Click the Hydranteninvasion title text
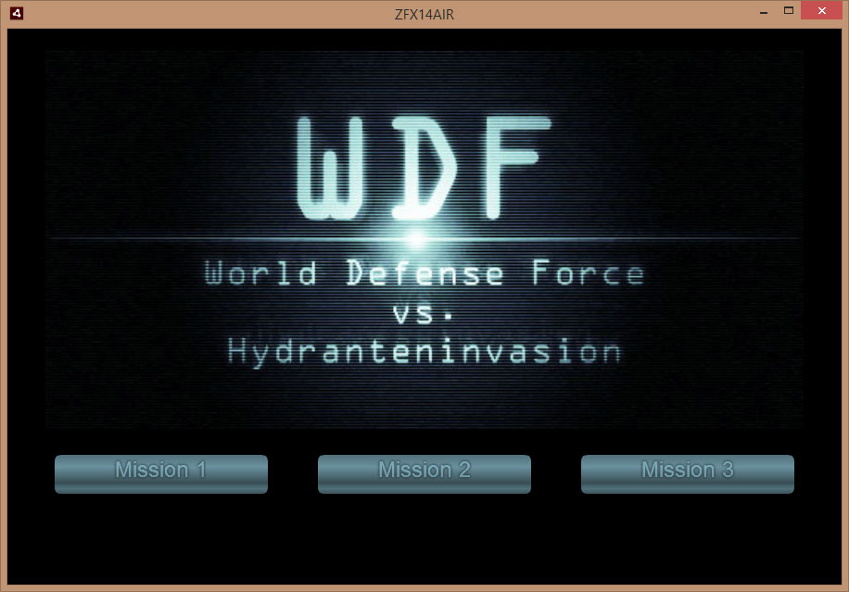 coord(424,352)
